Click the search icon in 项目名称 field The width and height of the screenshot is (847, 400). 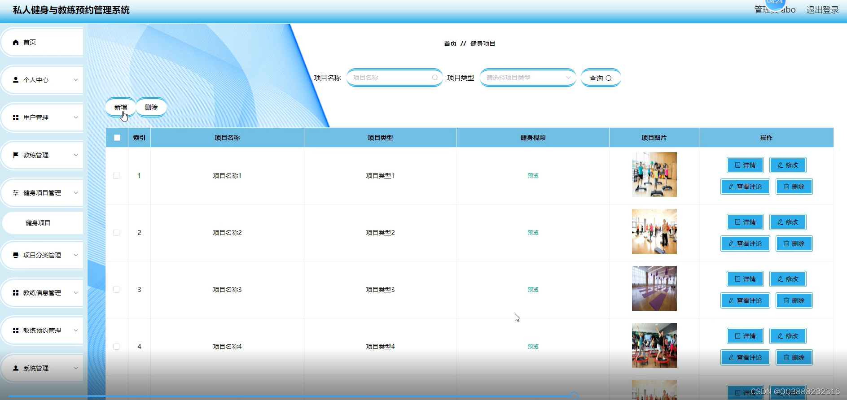click(x=435, y=78)
